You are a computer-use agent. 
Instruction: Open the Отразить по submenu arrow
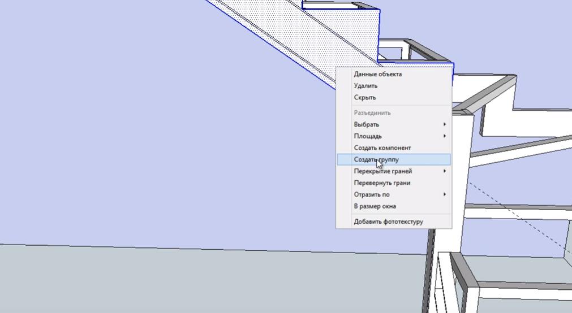point(444,194)
